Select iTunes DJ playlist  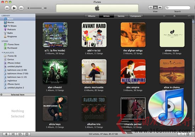coord(18,56)
